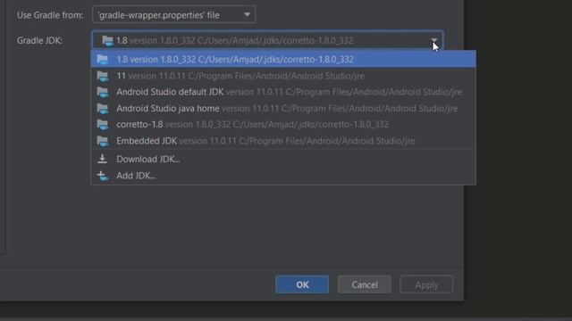Click folder icon beside Embedded JDK
572x321 pixels.
coord(103,141)
